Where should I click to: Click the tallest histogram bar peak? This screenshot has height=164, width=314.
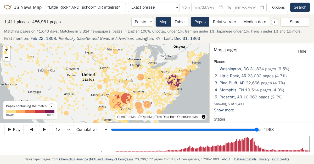click(248, 144)
